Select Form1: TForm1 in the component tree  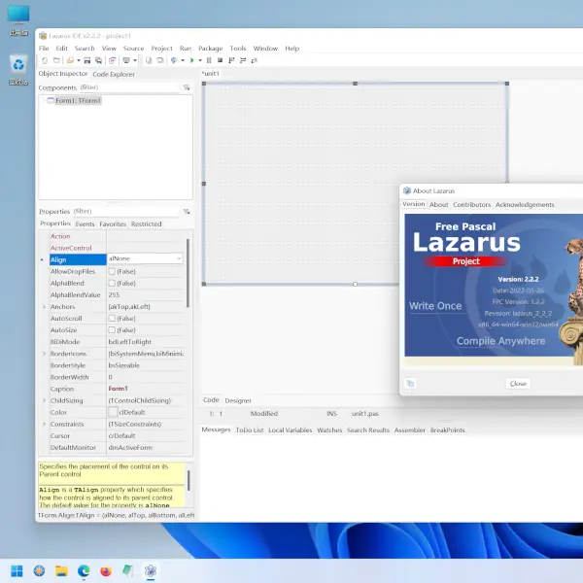point(77,100)
